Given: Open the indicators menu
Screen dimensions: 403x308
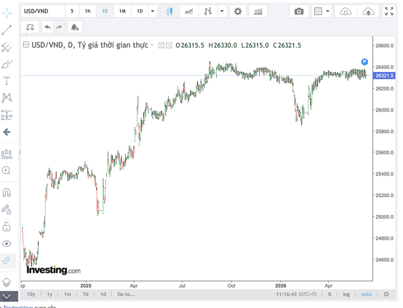Looking at the screenshot, I should [x=258, y=11].
